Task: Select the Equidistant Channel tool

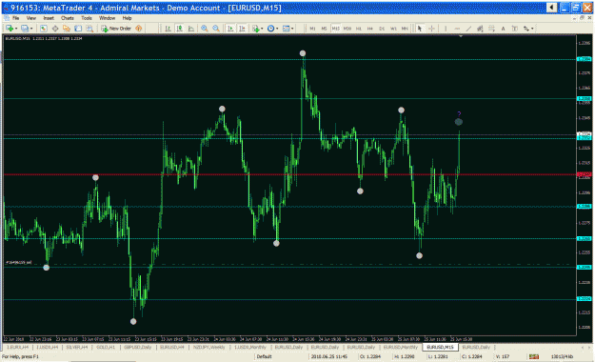Action: pyautogui.click(x=480, y=29)
